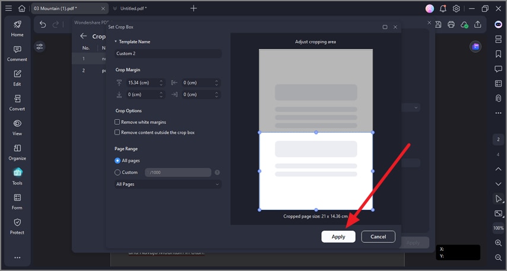
Task: Open the Form sidebar tool
Action: click(x=17, y=202)
